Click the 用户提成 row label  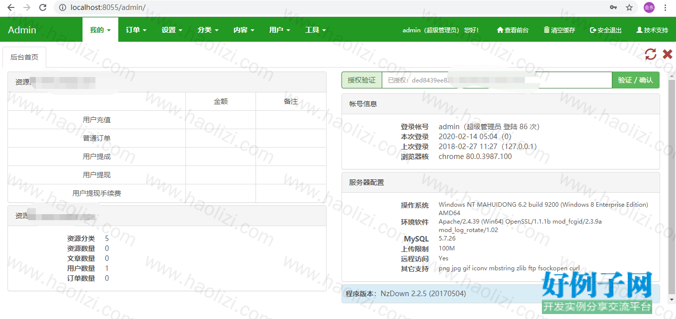click(96, 157)
